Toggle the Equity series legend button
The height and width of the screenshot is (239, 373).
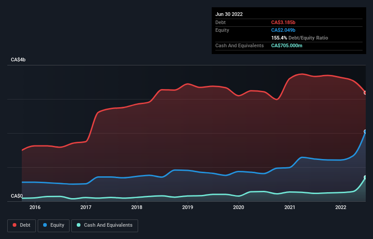tap(54, 225)
